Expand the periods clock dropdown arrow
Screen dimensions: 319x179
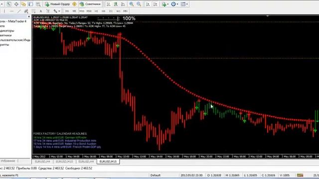point(177,4)
